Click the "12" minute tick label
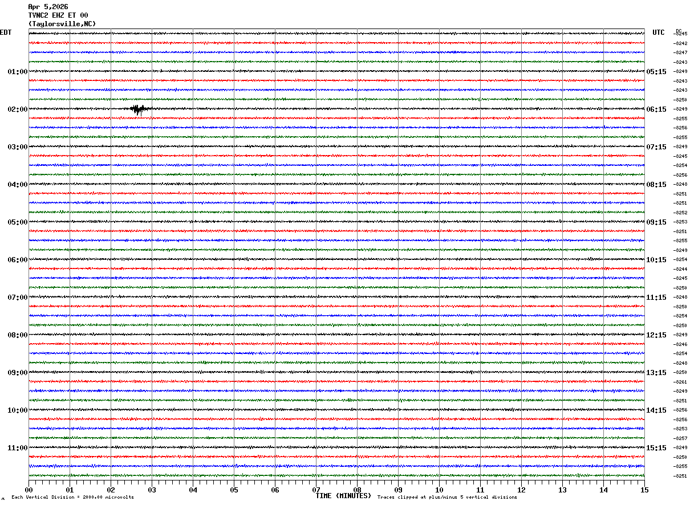Image resolution: width=690 pixels, height=505 pixels. click(x=521, y=490)
